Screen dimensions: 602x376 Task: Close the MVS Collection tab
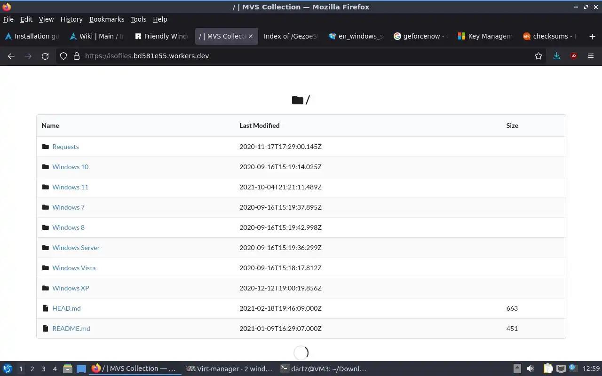251,36
